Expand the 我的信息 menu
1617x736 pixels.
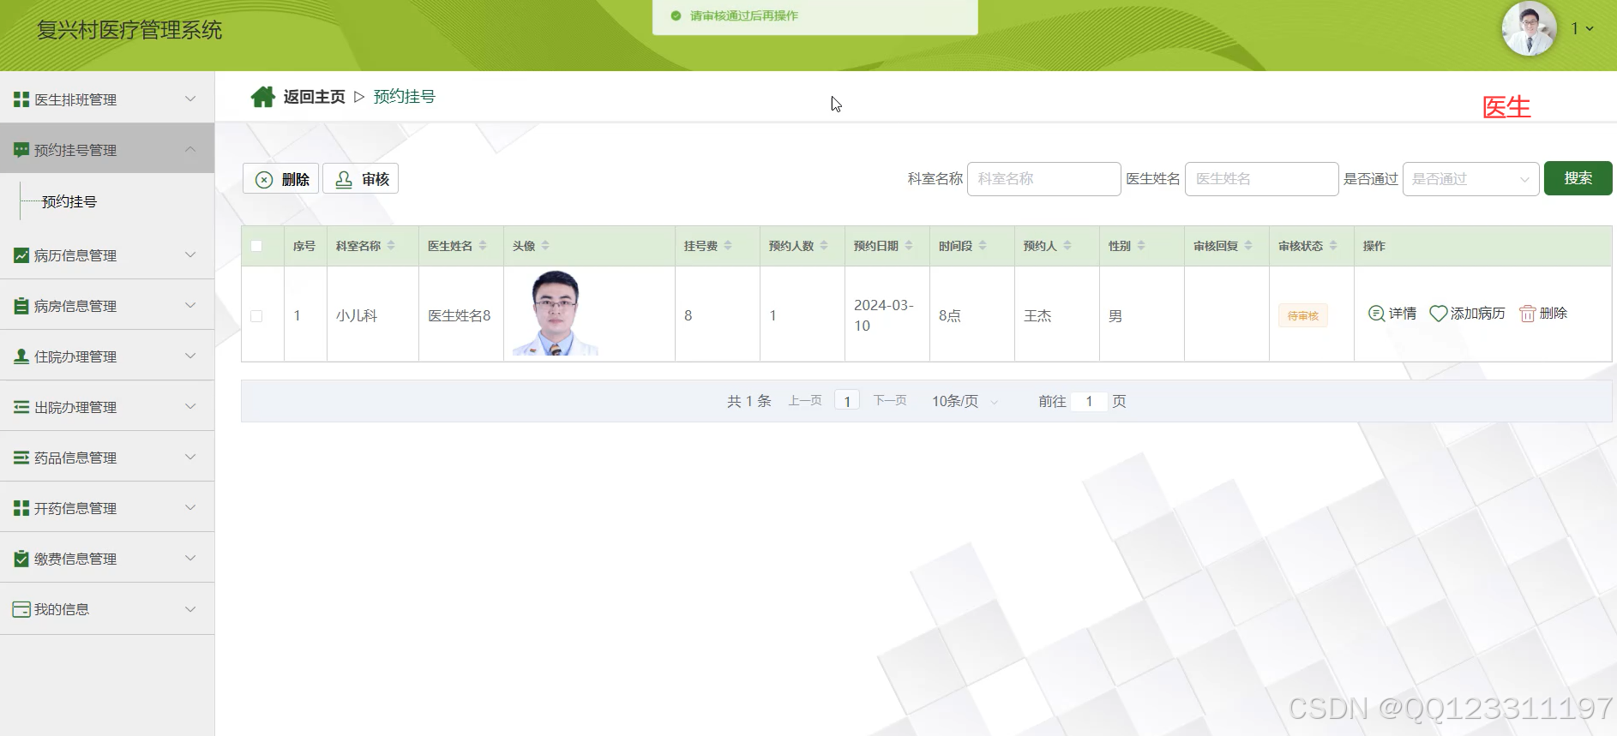[190, 609]
